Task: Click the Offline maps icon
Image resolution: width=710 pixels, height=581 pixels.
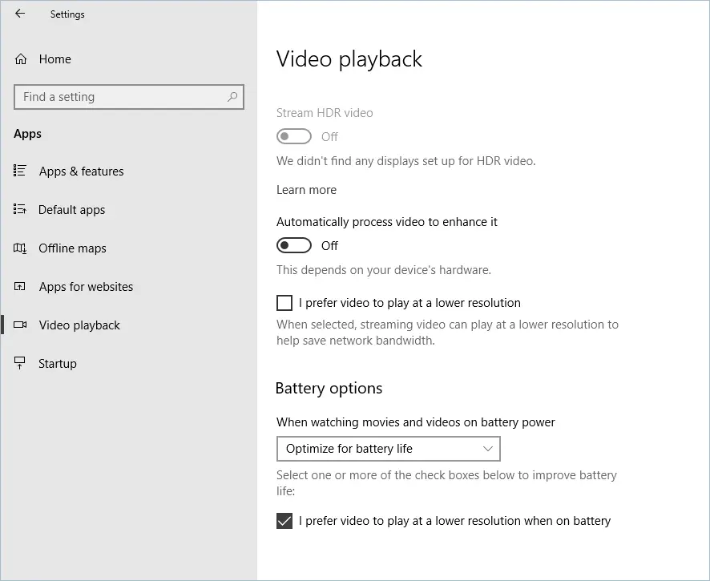Action: 20,248
